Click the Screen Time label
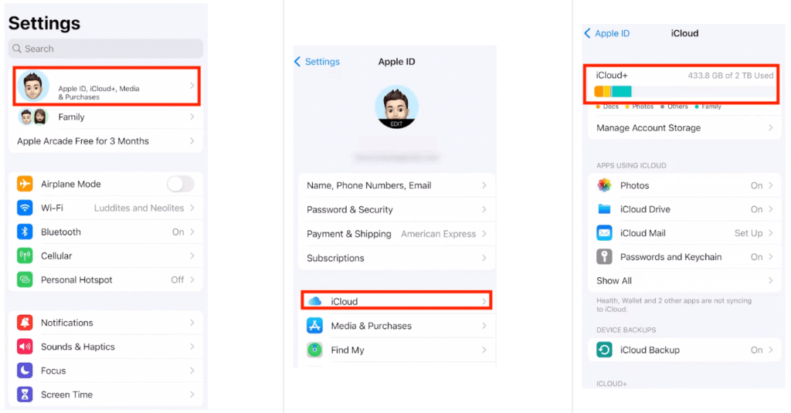 66,394
